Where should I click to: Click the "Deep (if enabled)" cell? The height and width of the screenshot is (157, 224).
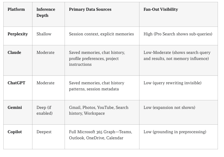click(x=44, y=110)
